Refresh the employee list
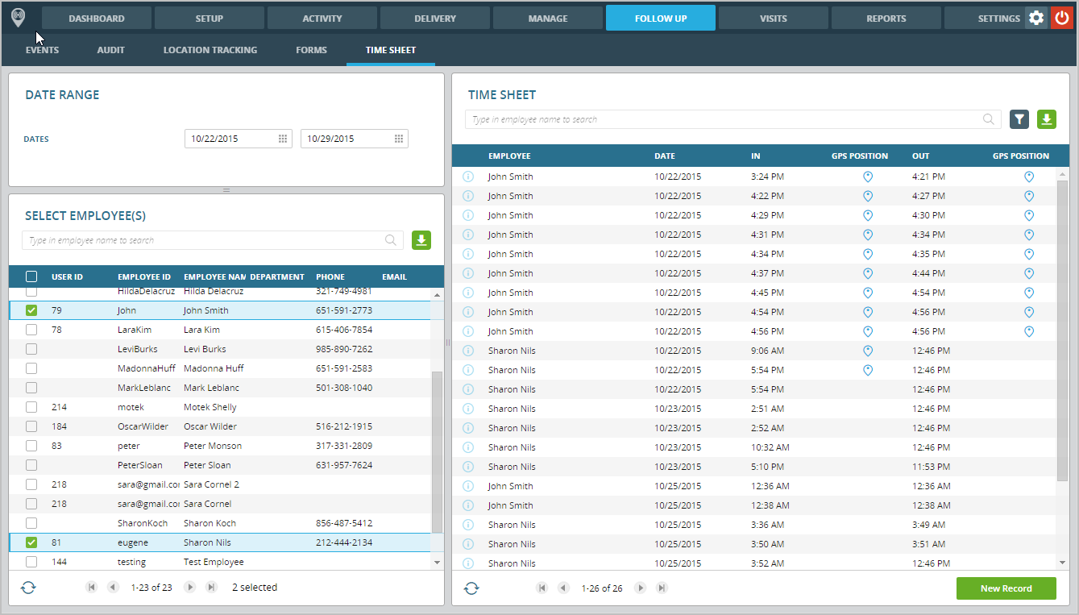This screenshot has height=615, width=1079. tap(28, 588)
